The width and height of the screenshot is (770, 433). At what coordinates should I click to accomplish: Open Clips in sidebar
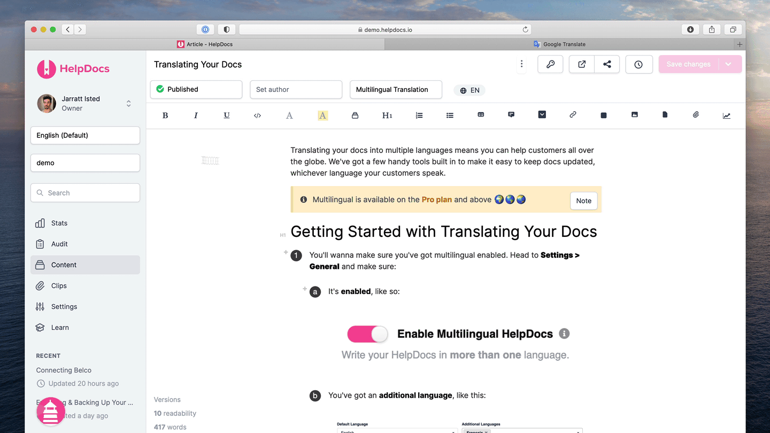85,285
